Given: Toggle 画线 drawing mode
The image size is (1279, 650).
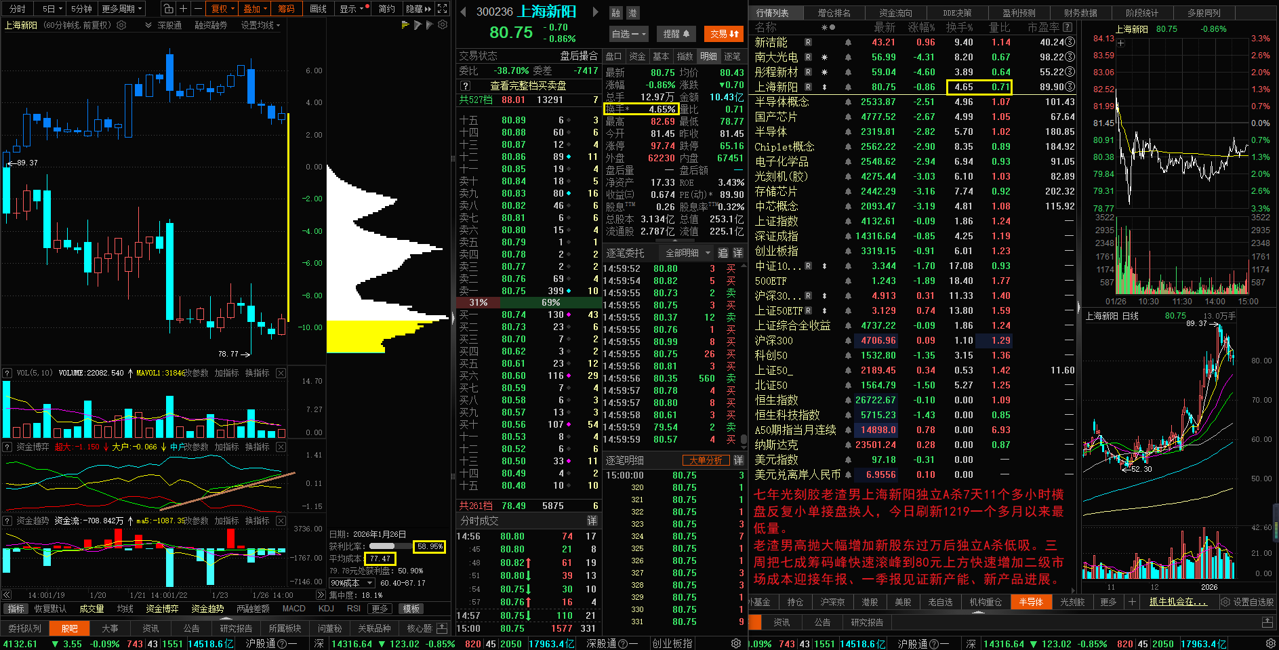Looking at the screenshot, I should click(319, 9).
